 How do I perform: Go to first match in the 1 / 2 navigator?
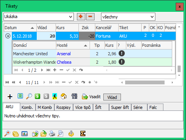16,70
